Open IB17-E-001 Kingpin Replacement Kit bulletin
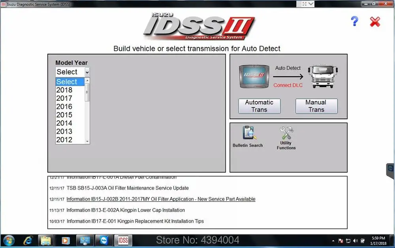Viewport: 395px width, 248px height. tap(135, 221)
